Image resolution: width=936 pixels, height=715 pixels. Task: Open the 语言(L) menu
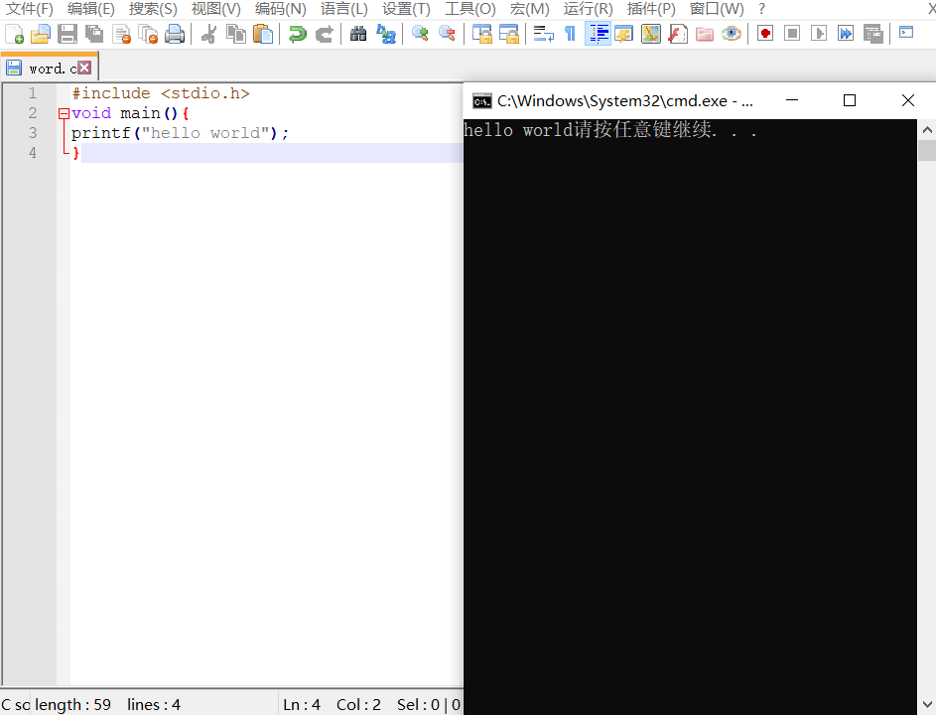coord(343,9)
